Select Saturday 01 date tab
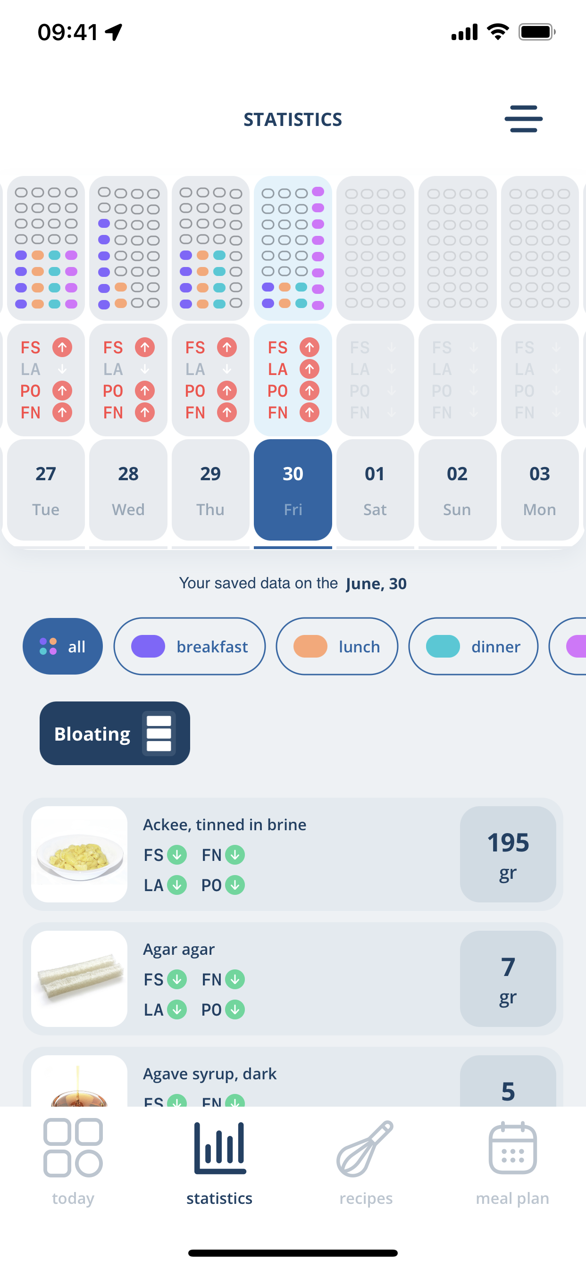The width and height of the screenshot is (586, 1268). point(375,490)
